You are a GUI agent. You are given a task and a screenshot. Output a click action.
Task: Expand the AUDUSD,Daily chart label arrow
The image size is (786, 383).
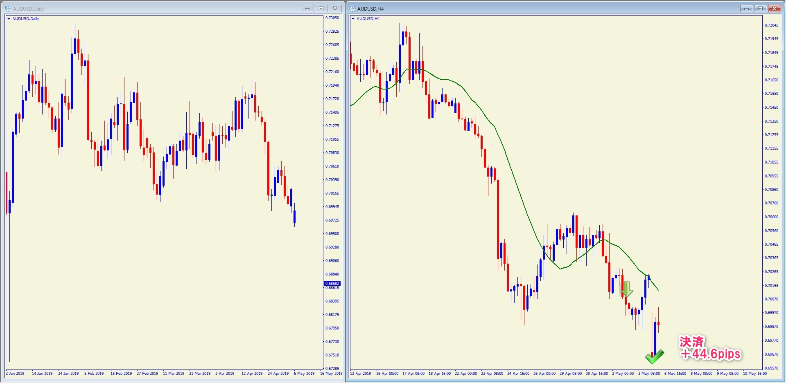click(x=9, y=19)
